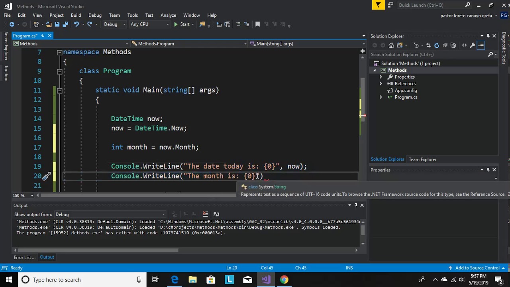Toggle auto-hide pin on Output panel
Viewport: 510px width, 287px height.
pyautogui.click(x=356, y=205)
